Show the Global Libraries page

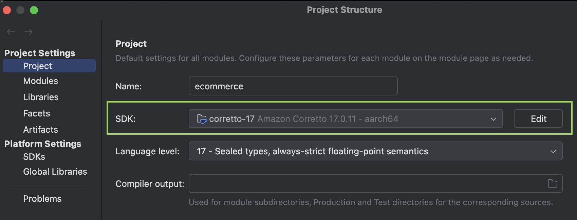pyautogui.click(x=55, y=172)
